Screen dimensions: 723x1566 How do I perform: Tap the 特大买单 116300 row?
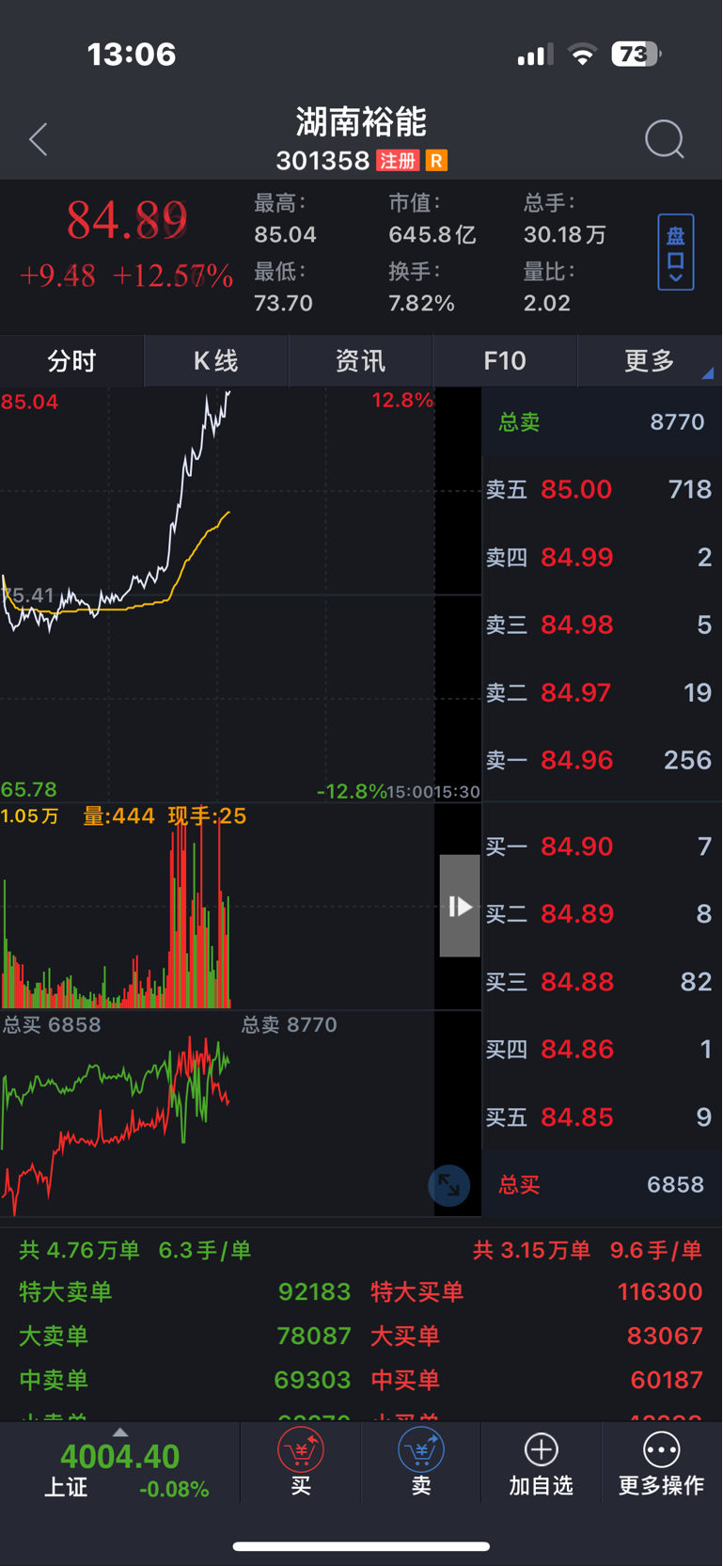pos(537,1291)
